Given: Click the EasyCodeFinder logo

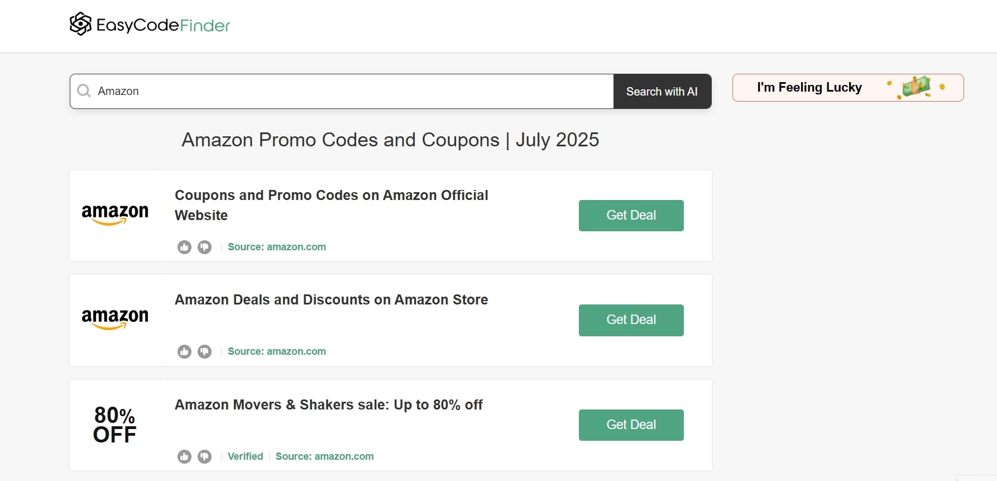Looking at the screenshot, I should pos(150,25).
